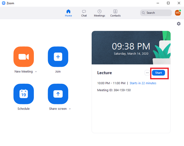Click the MS profile avatar
The width and height of the screenshot is (184, 146).
[x=178, y=13]
